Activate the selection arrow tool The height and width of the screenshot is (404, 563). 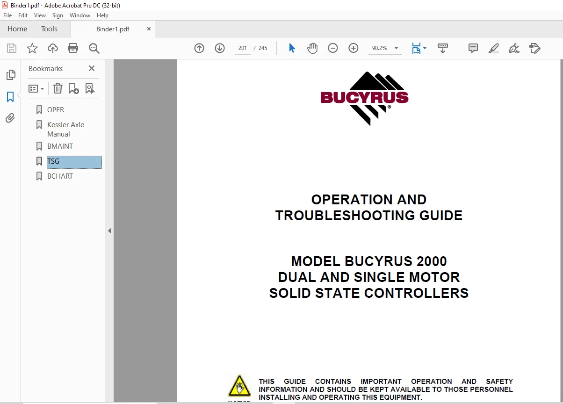[x=292, y=48]
